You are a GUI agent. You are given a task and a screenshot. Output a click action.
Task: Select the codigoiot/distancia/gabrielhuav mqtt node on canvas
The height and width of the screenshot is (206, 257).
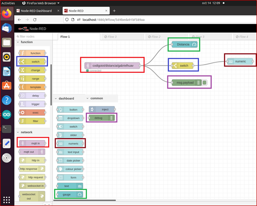(112, 65)
